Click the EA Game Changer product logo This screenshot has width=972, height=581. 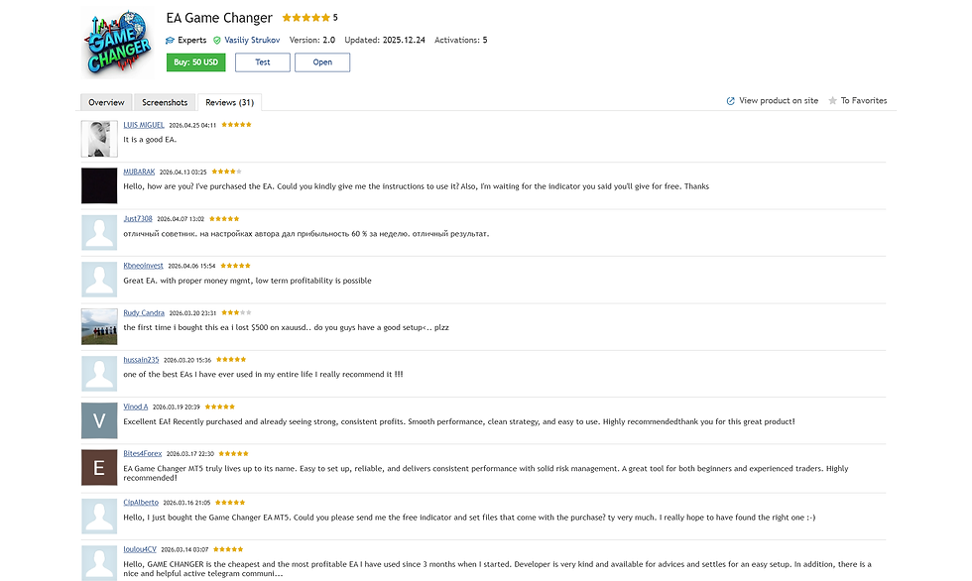click(118, 42)
